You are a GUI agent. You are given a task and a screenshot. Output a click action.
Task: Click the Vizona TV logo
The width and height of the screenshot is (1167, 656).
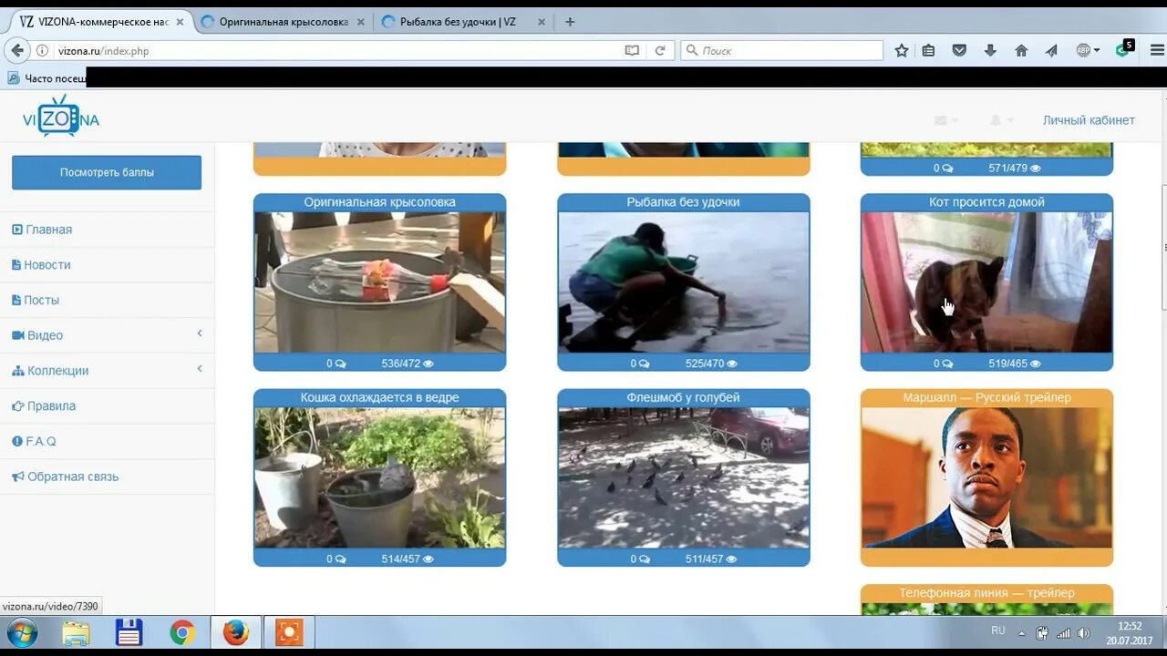[x=61, y=118]
